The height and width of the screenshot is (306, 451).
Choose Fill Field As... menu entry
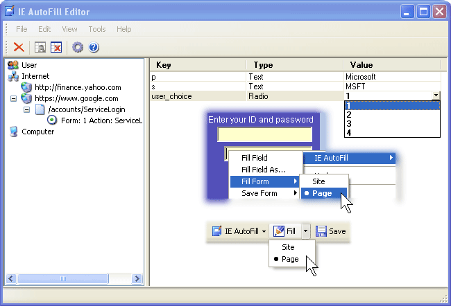tap(264, 170)
